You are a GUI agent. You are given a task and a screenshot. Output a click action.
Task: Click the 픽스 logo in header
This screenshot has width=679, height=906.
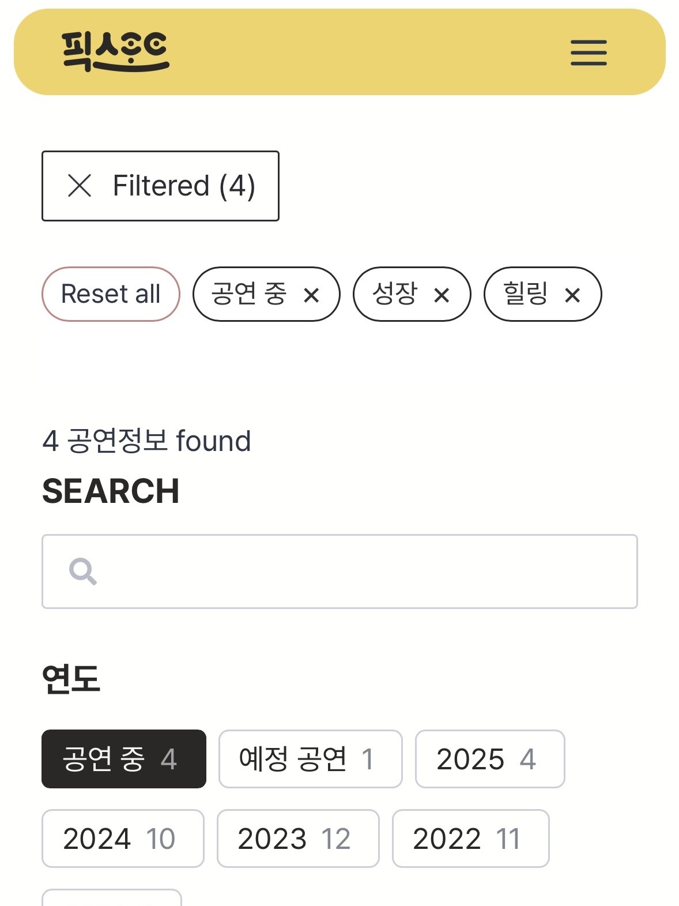click(x=115, y=52)
